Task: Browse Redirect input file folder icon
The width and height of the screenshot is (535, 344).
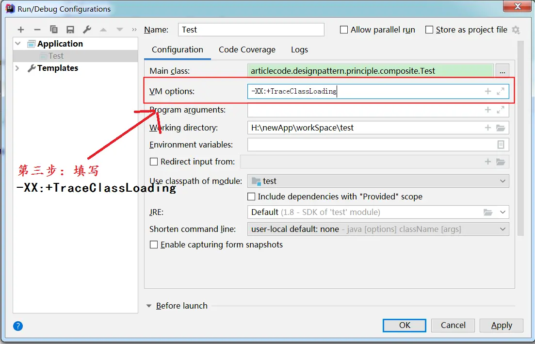Action: point(501,162)
